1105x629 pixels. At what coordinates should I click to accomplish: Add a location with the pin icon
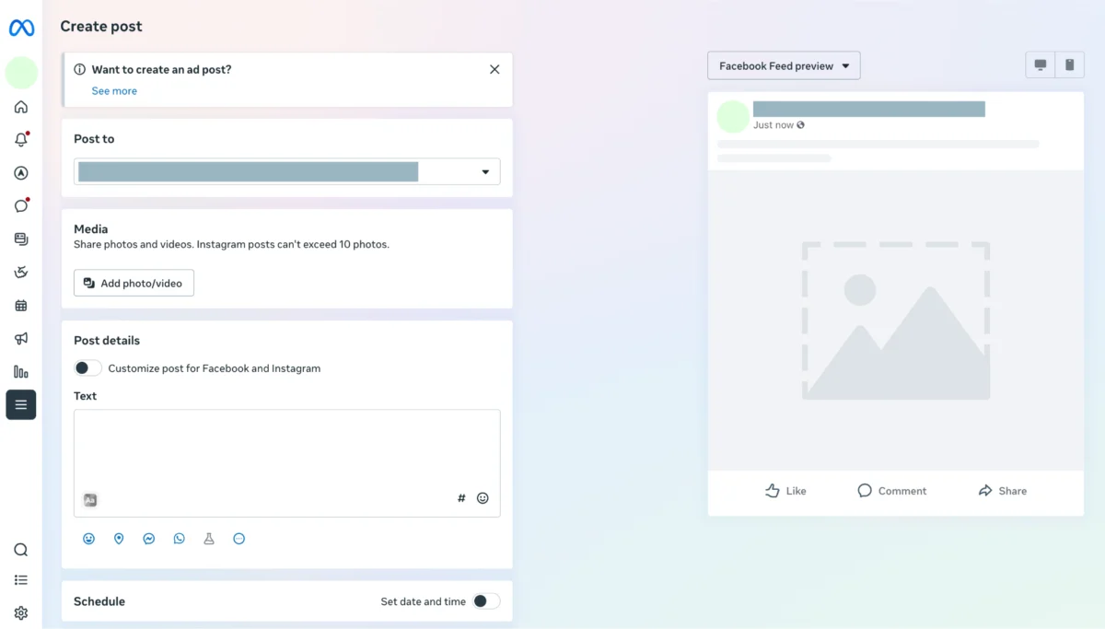(119, 539)
